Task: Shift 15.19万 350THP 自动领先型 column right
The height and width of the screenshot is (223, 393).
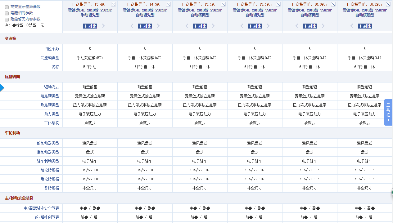Action: 269,26
